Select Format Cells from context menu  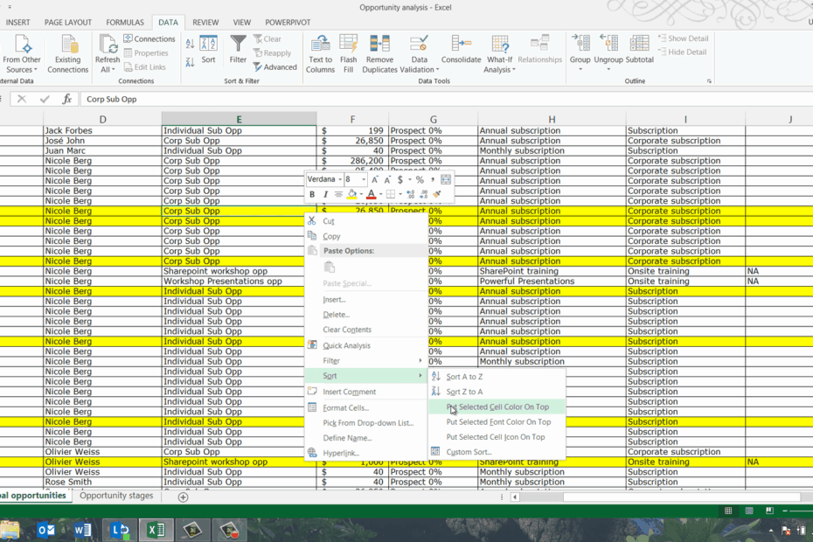point(365,407)
